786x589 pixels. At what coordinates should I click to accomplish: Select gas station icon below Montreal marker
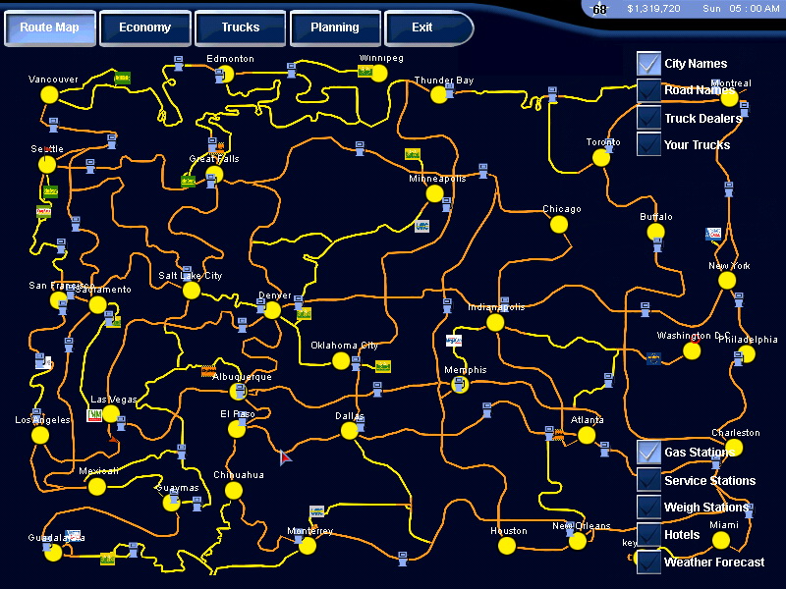(745, 109)
